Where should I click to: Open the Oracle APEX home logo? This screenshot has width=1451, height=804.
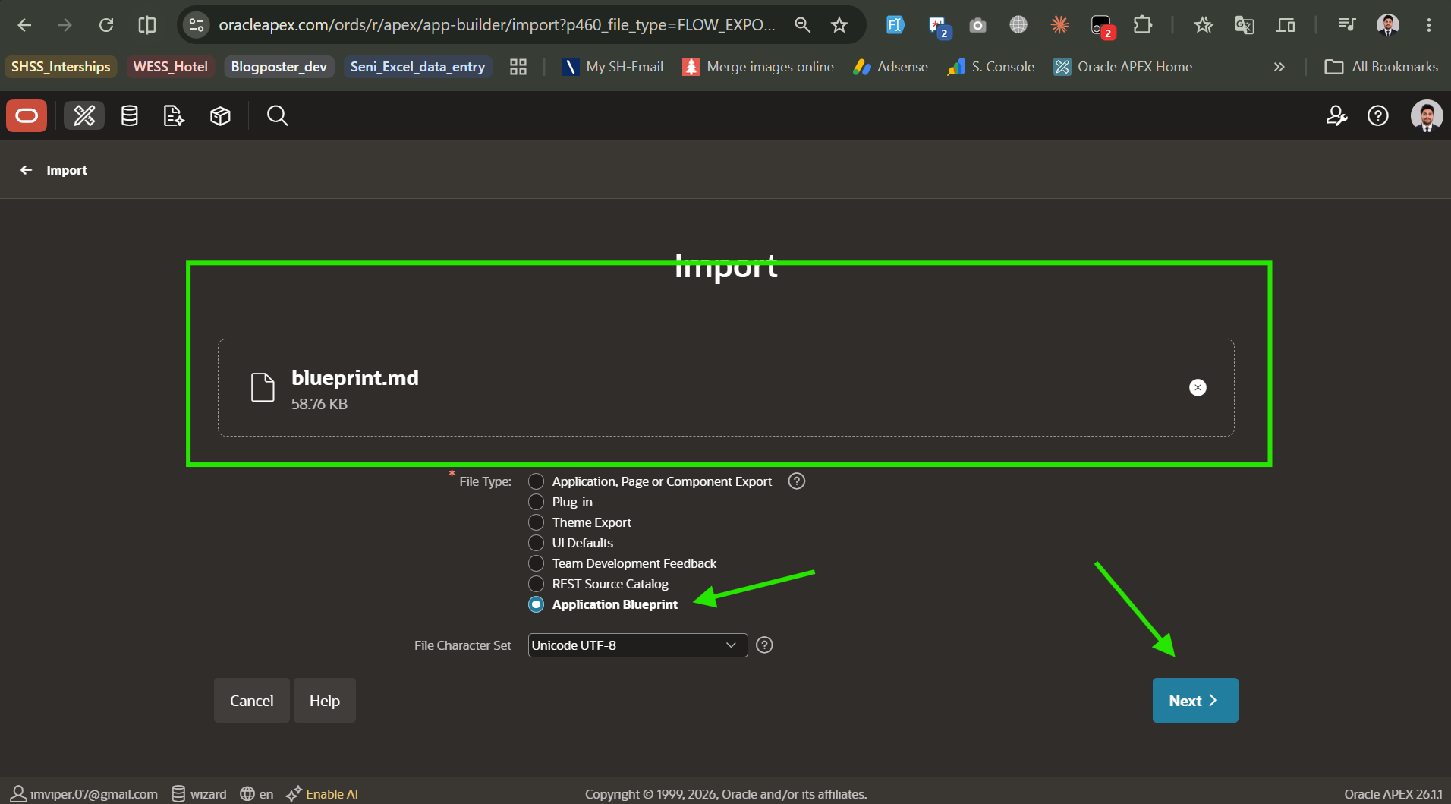click(27, 115)
